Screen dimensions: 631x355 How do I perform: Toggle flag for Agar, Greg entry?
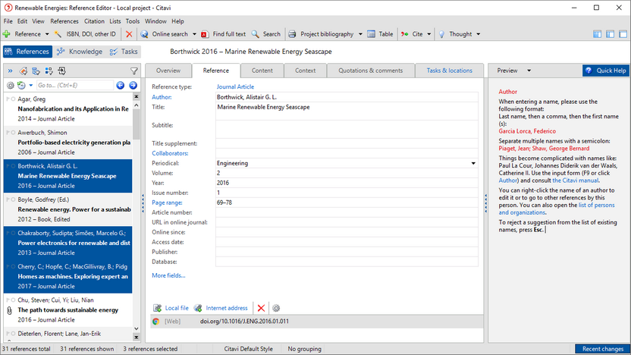point(8,99)
